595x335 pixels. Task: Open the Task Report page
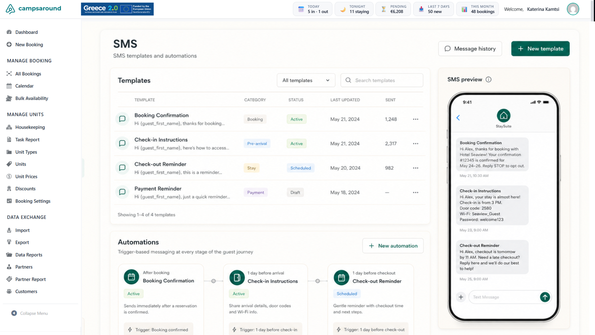[27, 140]
